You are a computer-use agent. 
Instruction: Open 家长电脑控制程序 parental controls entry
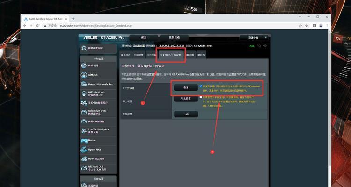pyautogui.click(x=98, y=103)
